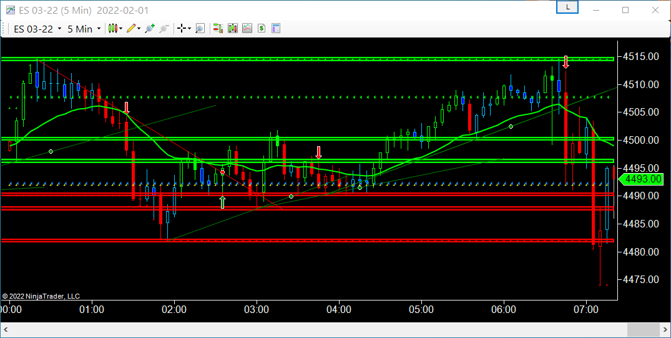
Task: Click the 03:00 time axis label
Action: click(257, 309)
